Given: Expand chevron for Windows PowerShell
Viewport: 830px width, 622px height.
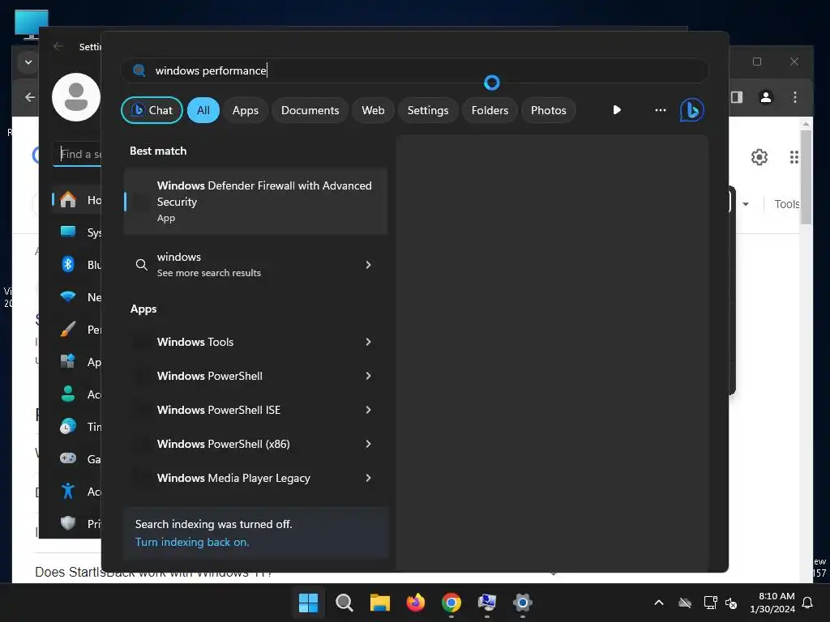Looking at the screenshot, I should click(369, 376).
